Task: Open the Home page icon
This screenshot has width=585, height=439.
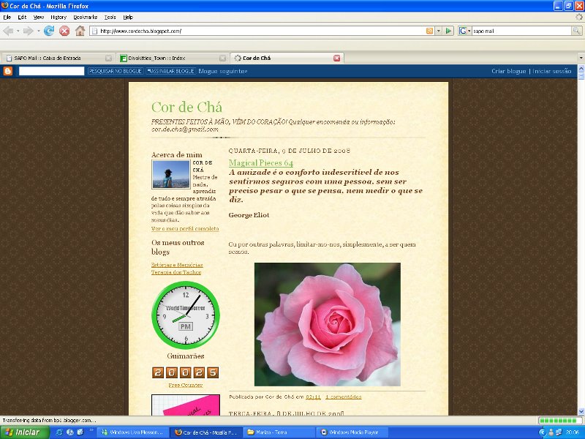Action: pyautogui.click(x=80, y=31)
